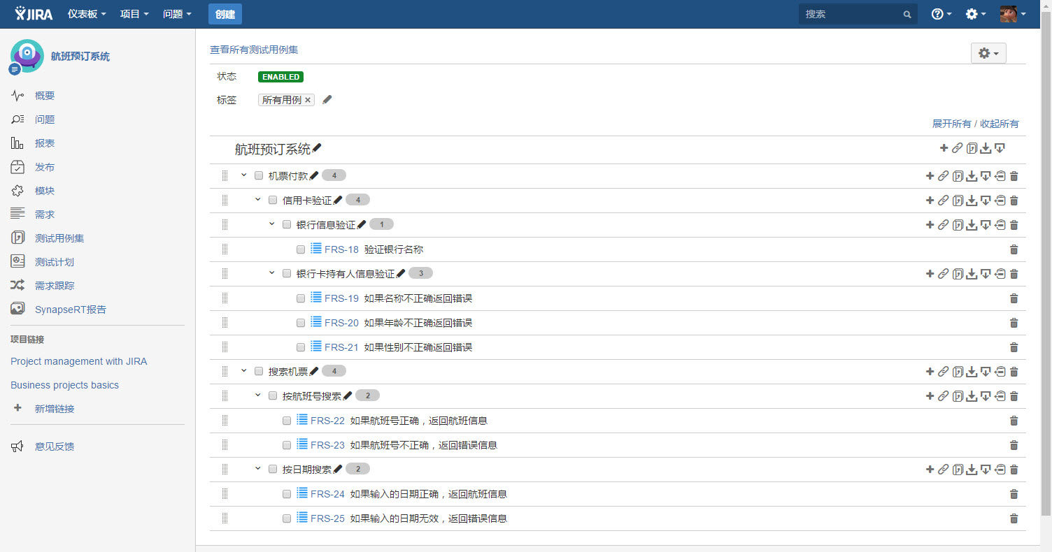Open the gear dropdown above the suite list
This screenshot has width=1052, height=552.
[988, 53]
